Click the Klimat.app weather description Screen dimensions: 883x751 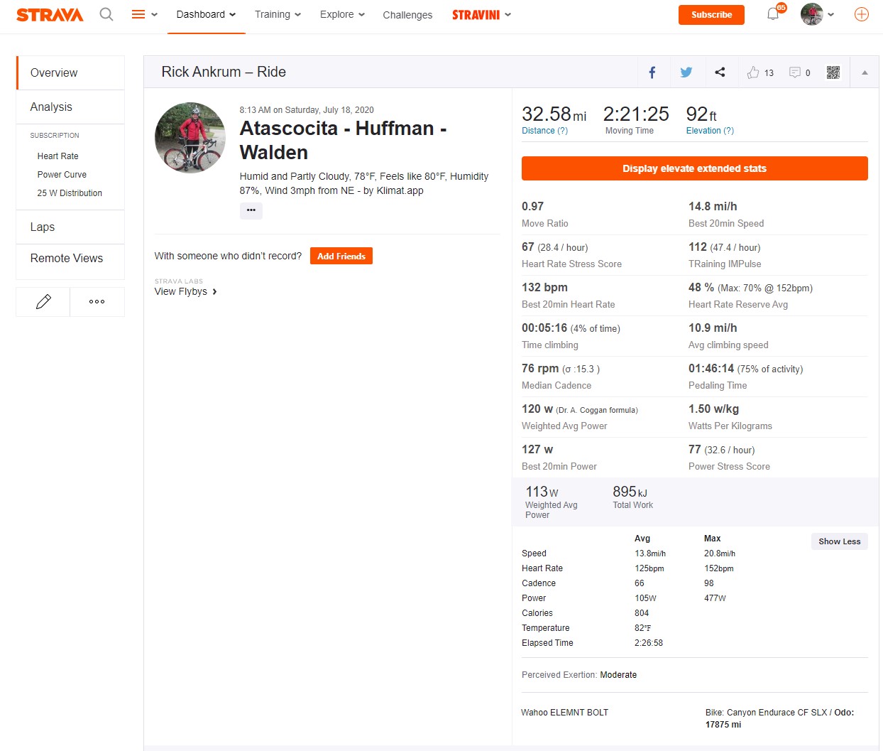point(364,183)
